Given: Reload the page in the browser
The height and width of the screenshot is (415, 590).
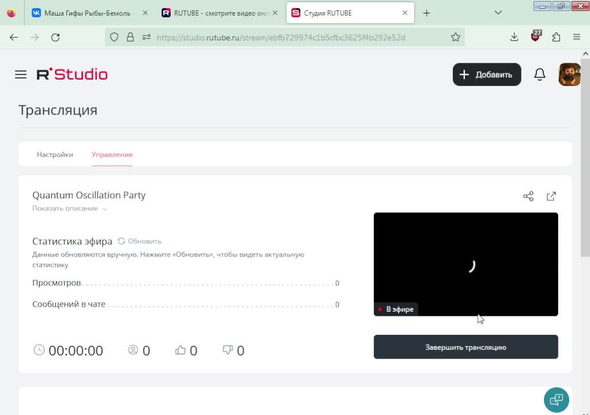Looking at the screenshot, I should (55, 37).
